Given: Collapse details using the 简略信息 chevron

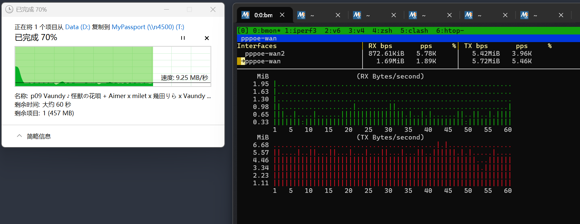Looking at the screenshot, I should click(20, 136).
